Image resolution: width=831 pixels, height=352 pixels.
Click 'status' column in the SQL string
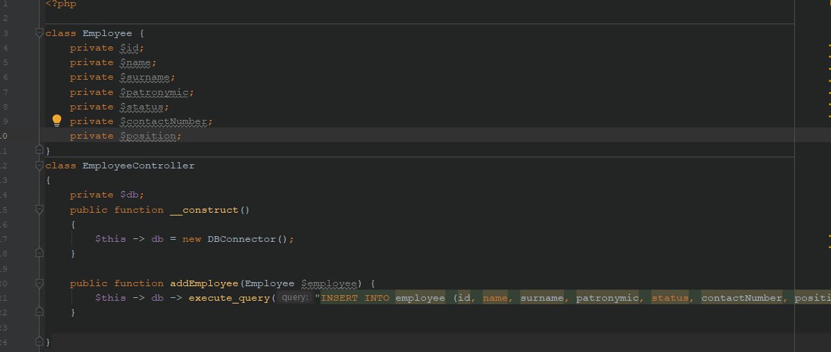click(670, 298)
